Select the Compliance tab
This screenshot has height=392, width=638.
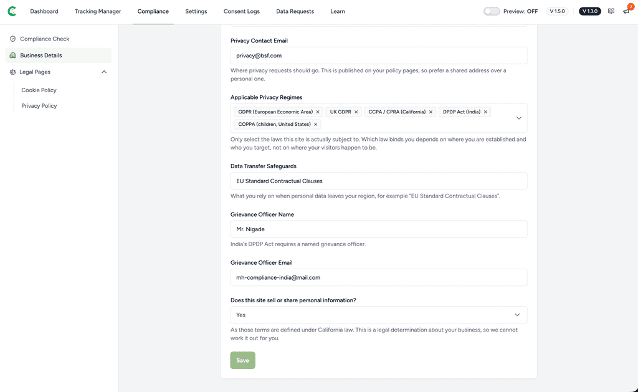(153, 11)
